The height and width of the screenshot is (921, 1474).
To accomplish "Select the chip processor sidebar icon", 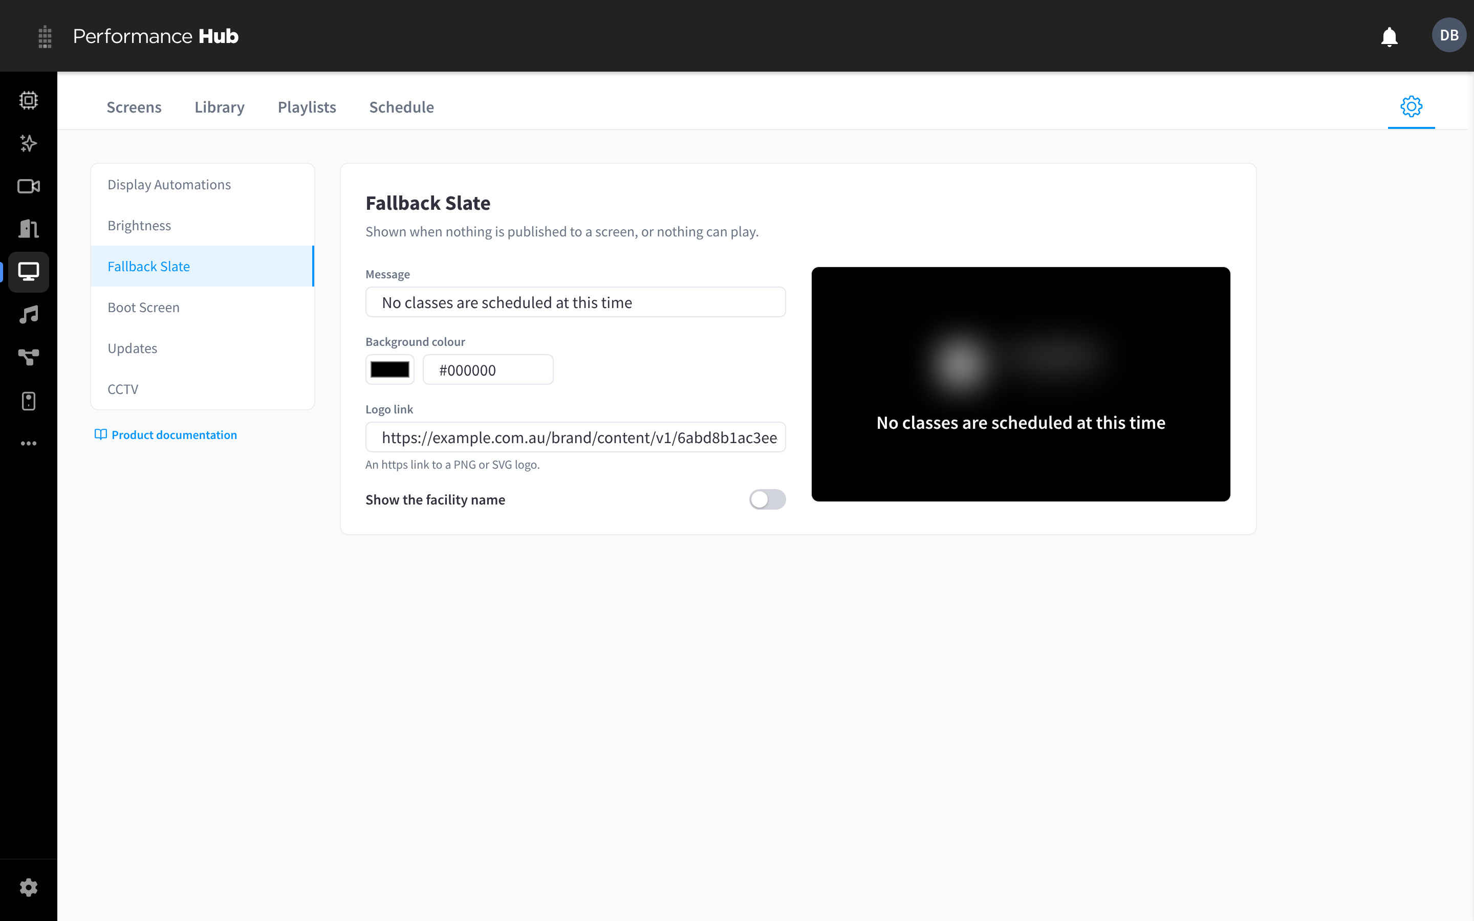I will tap(29, 100).
